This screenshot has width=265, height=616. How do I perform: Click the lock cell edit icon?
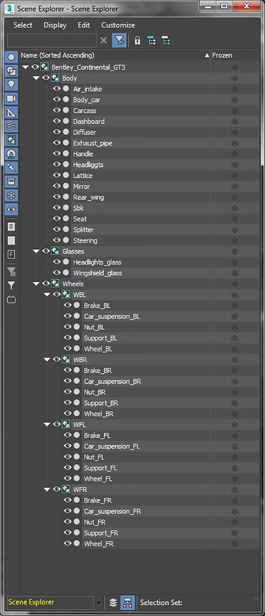138,40
